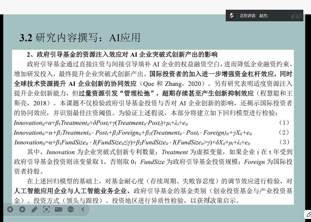Click regression formula (1) in the document
311x222 pixels.
click(102, 123)
